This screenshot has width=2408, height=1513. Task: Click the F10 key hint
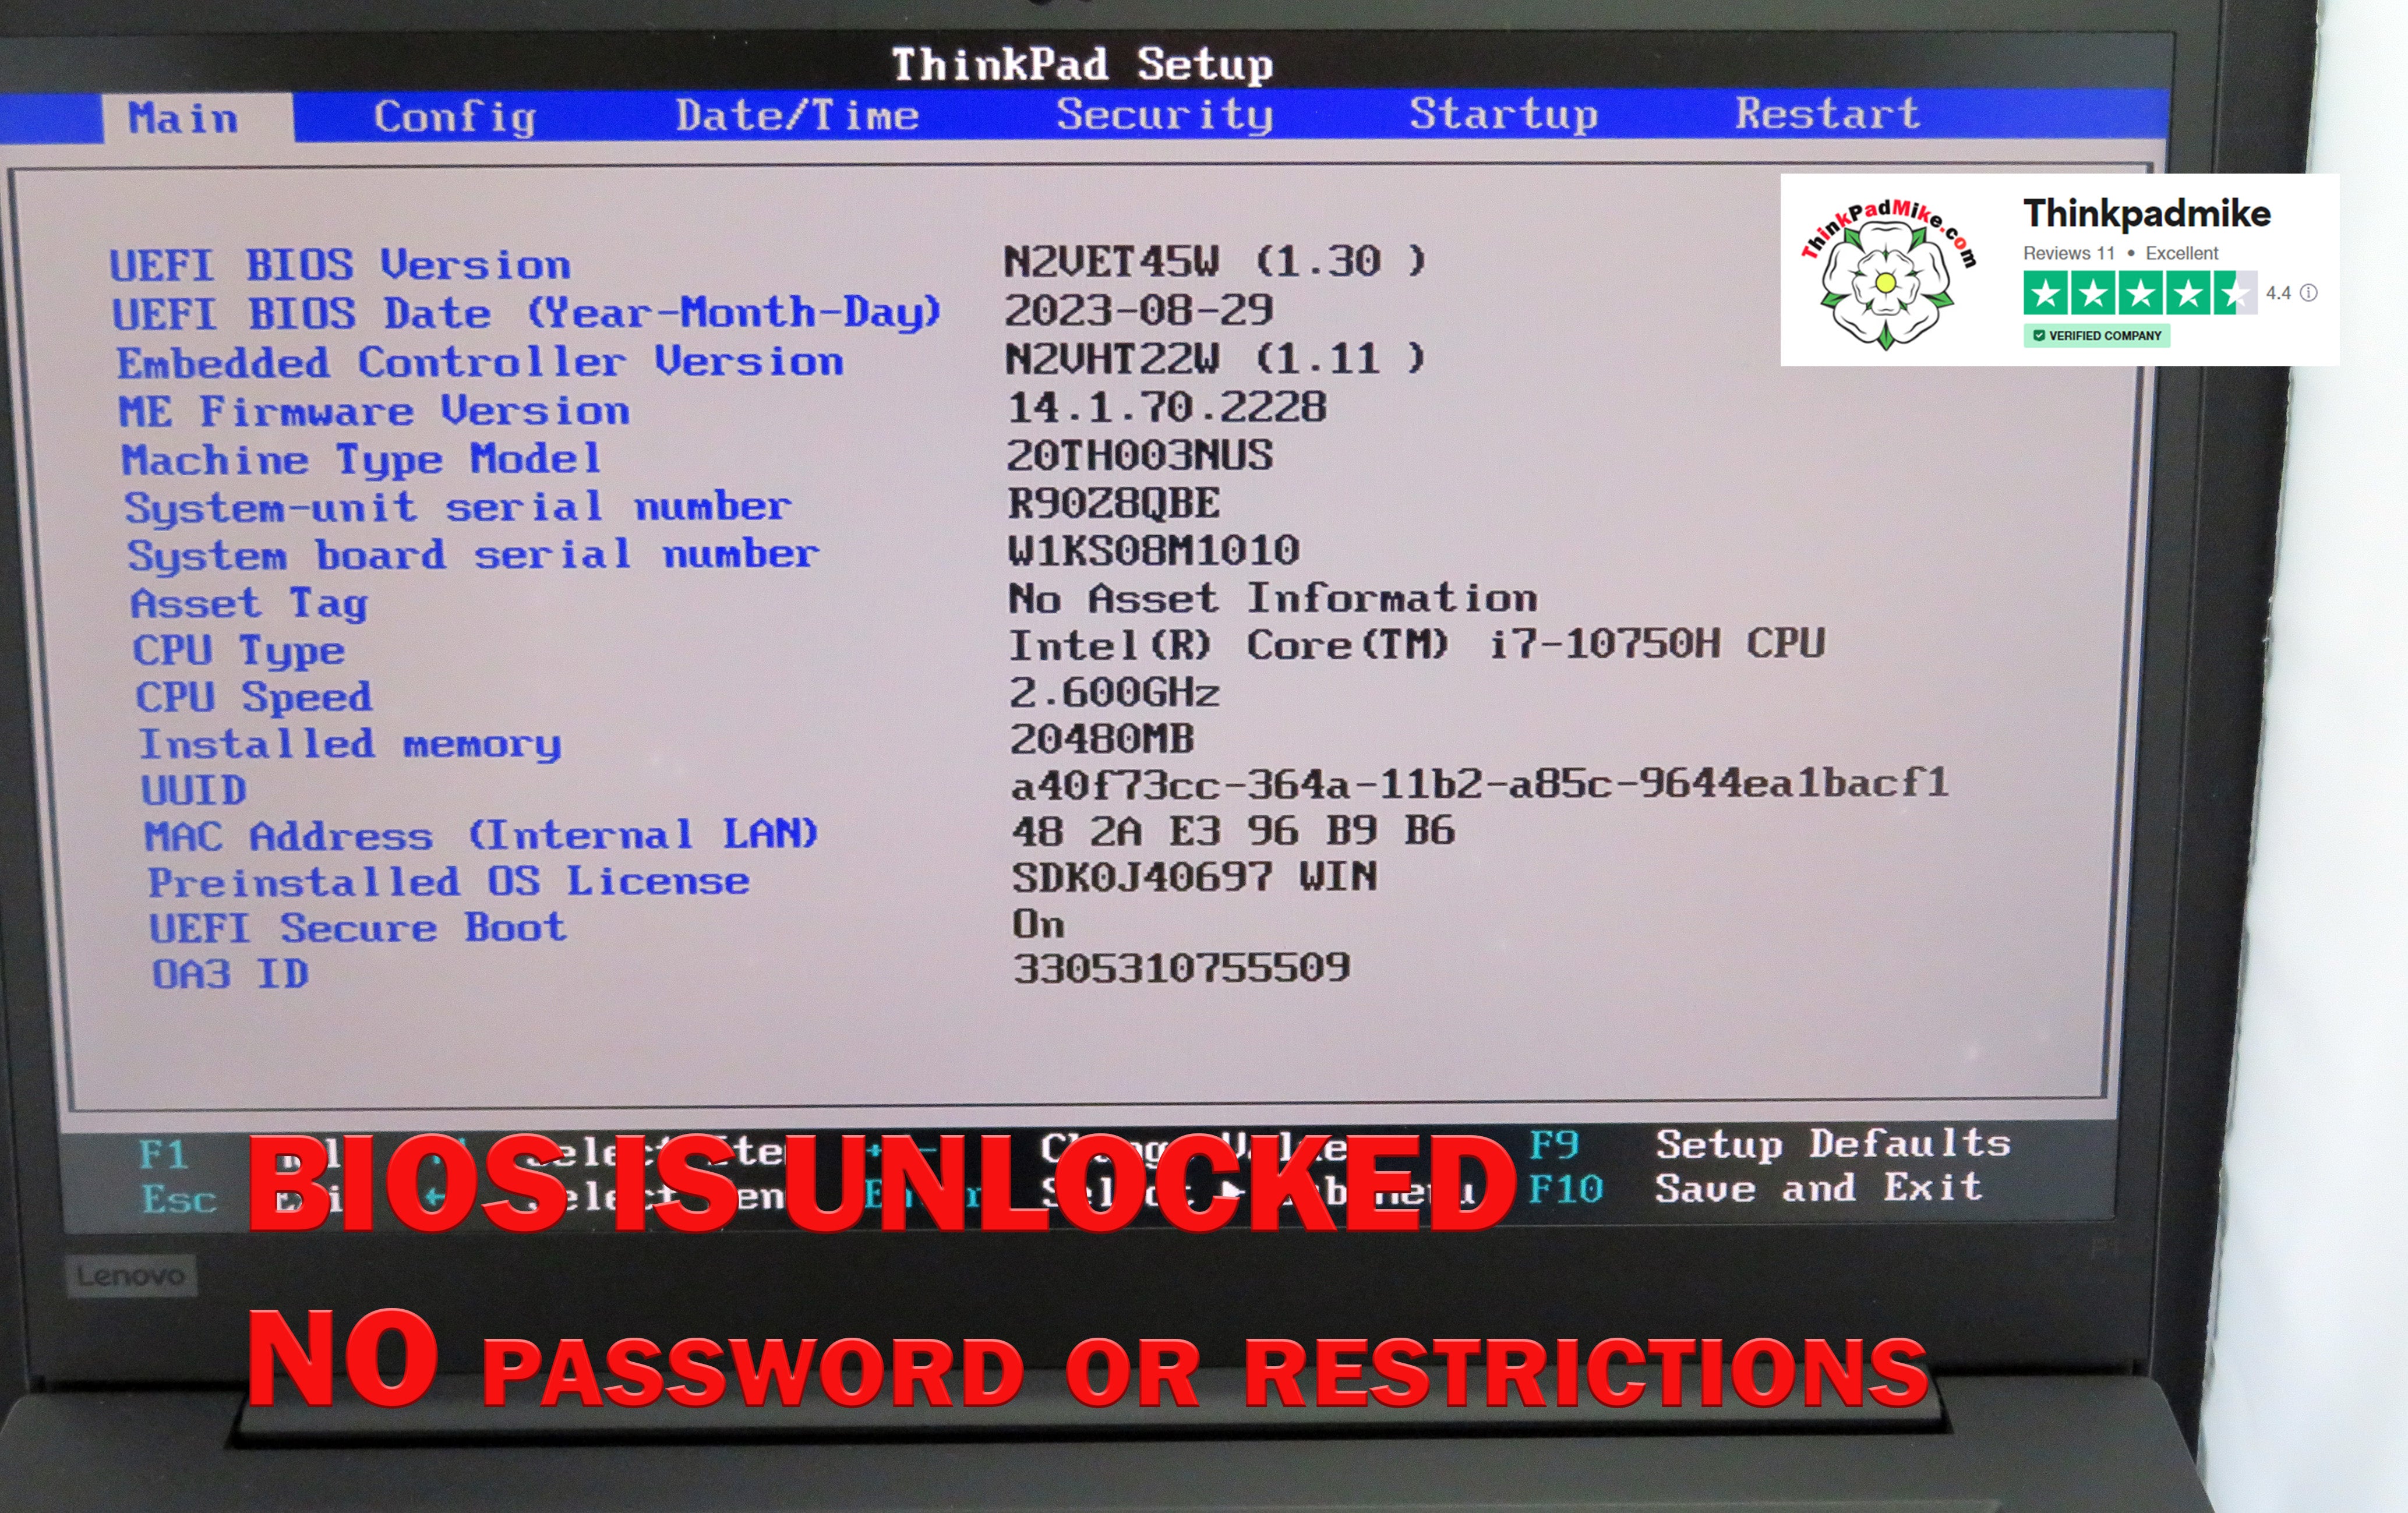click(x=1566, y=1189)
